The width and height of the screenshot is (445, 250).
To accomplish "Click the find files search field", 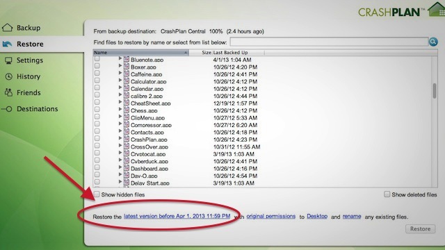I will tap(329, 42).
